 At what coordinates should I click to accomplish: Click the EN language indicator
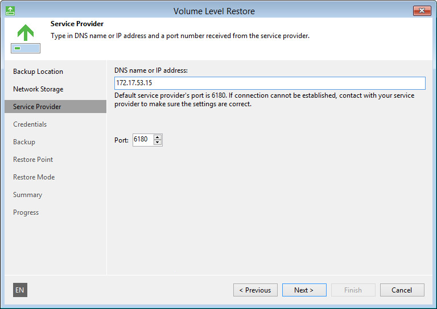[x=20, y=290]
